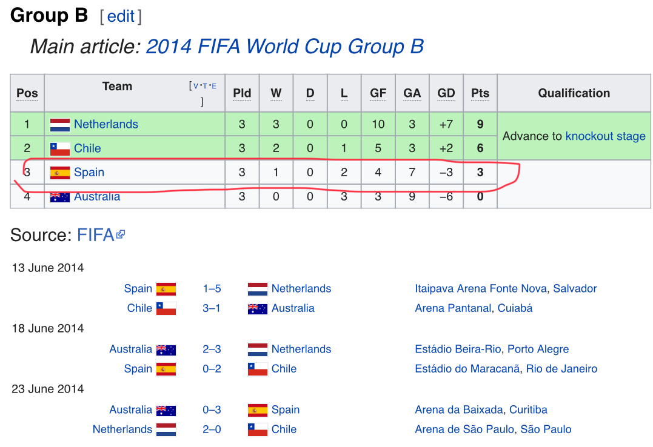Click the Australia flag in standings table
Image resolution: width=653 pixels, height=447 pixels.
pos(60,197)
